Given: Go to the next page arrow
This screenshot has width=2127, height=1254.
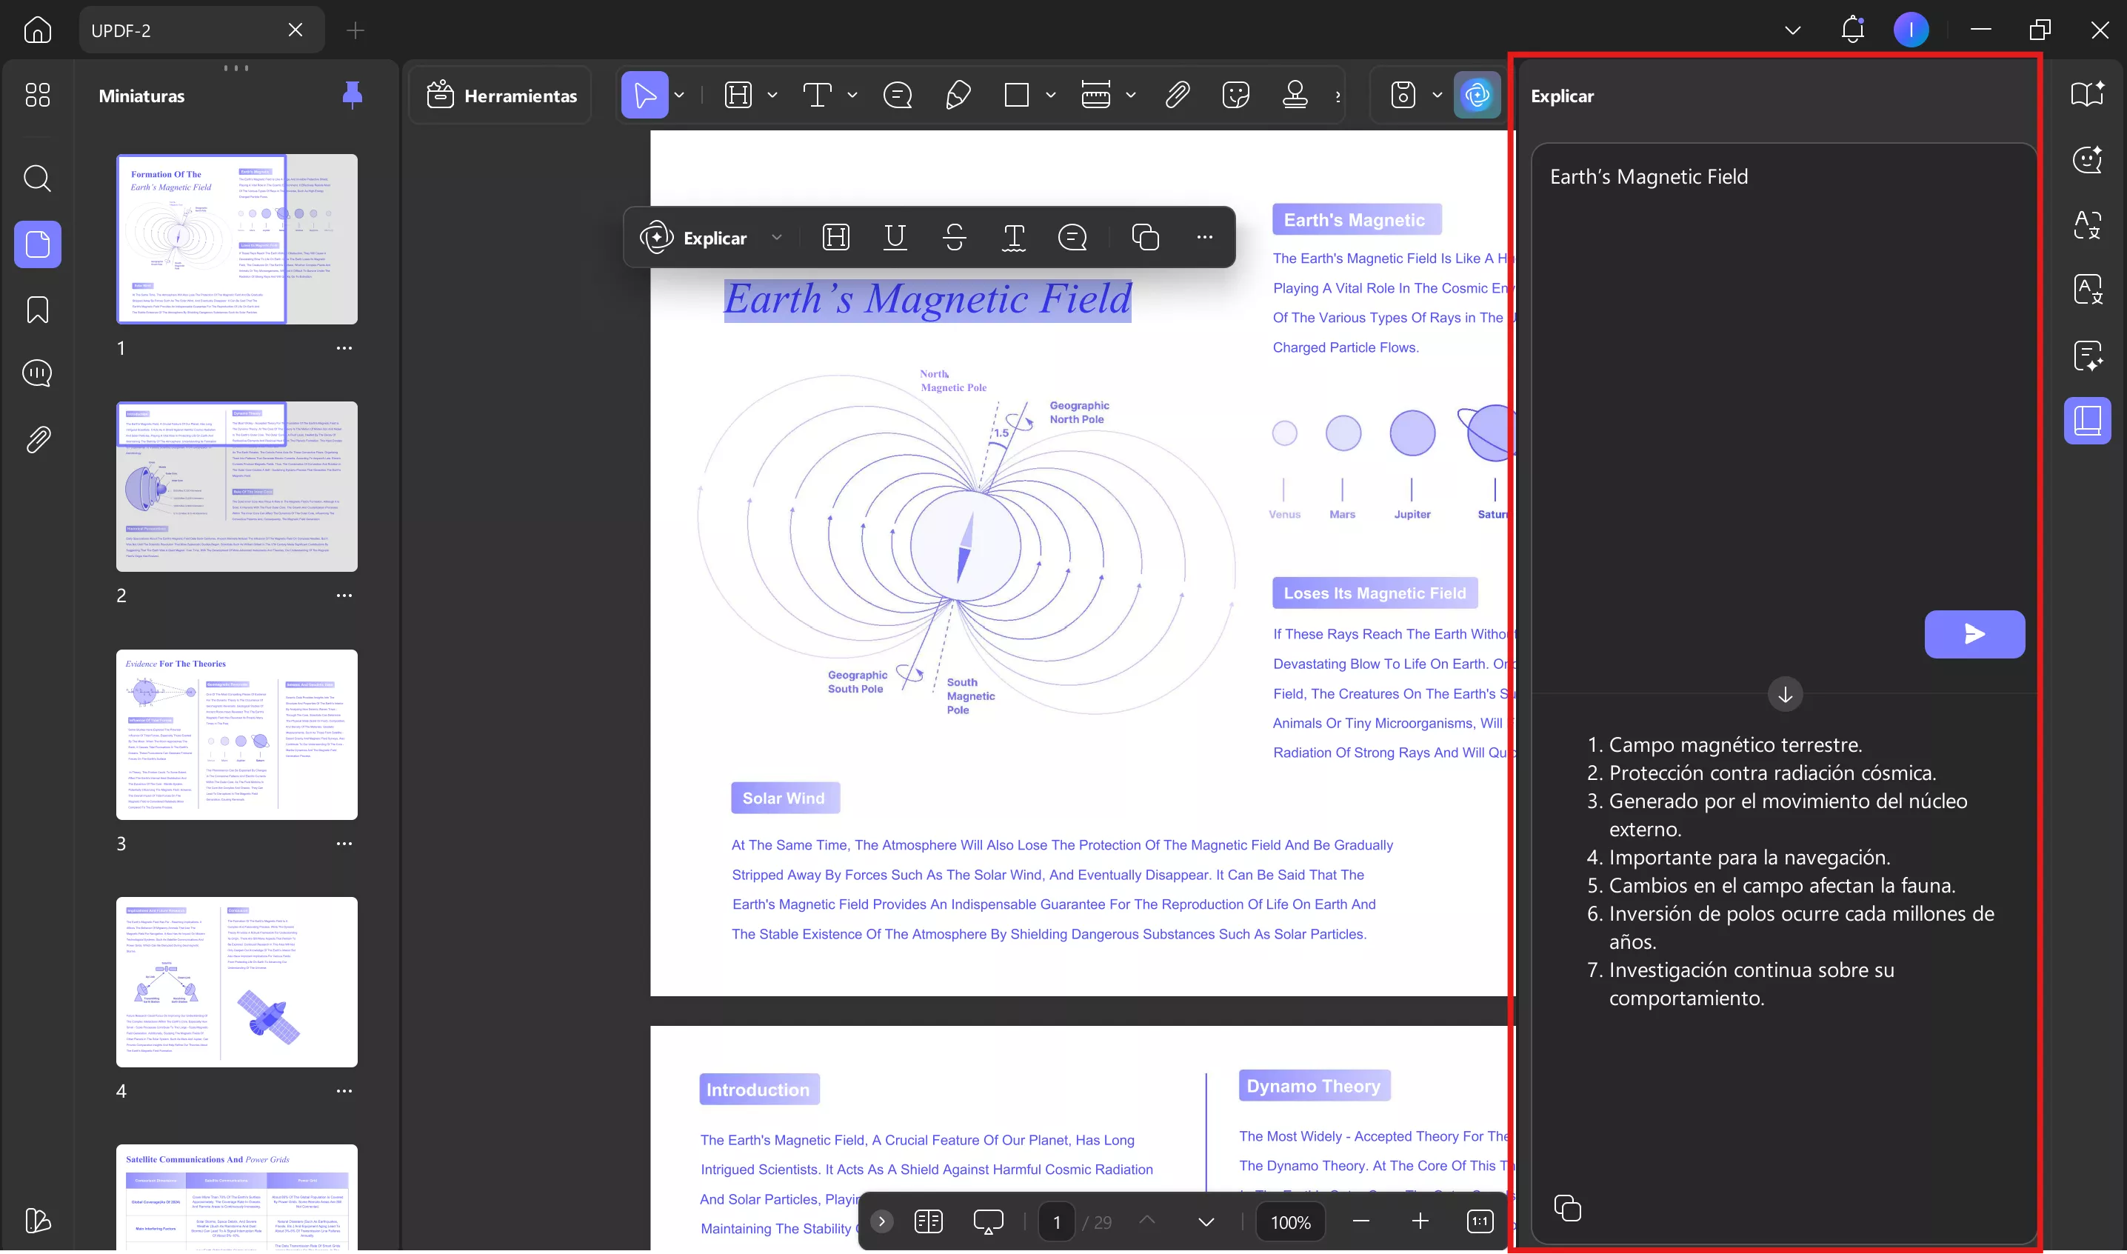Looking at the screenshot, I should coord(1206,1222).
